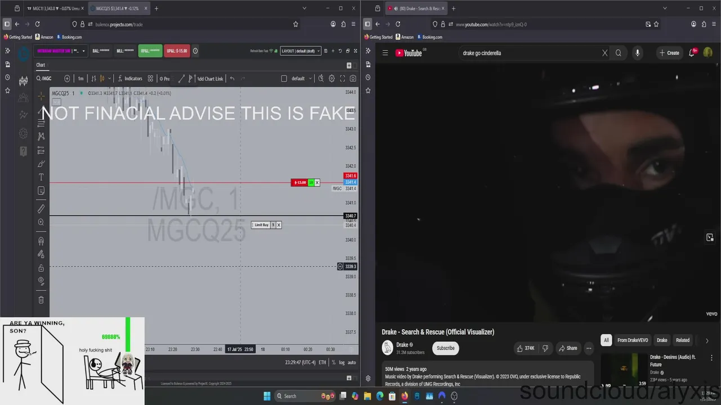This screenshot has height=405, width=721.
Task: Select the bars chart style icon
Action: pyautogui.click(x=94, y=79)
